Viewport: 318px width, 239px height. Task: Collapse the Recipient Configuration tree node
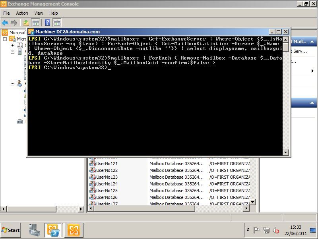tap(13, 83)
